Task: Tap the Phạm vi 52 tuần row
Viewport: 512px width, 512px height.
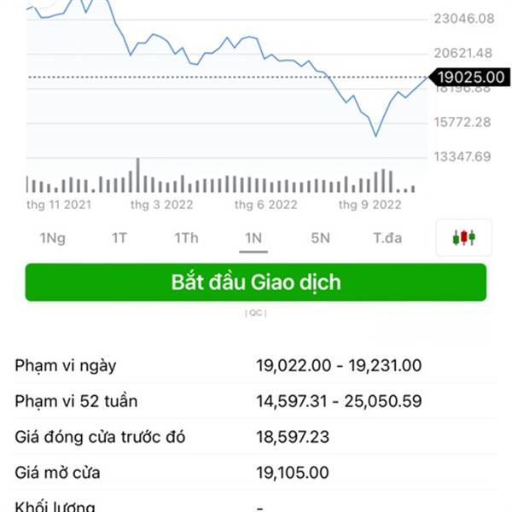Action: tap(256, 401)
